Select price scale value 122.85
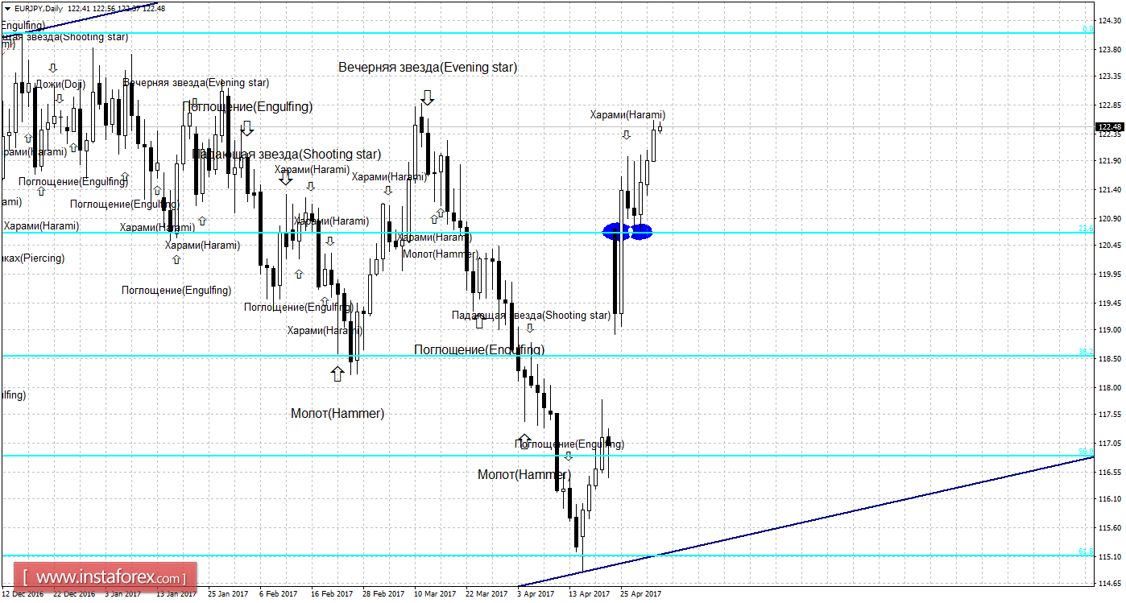Image resolution: width=1126 pixels, height=603 pixels. click(1111, 105)
